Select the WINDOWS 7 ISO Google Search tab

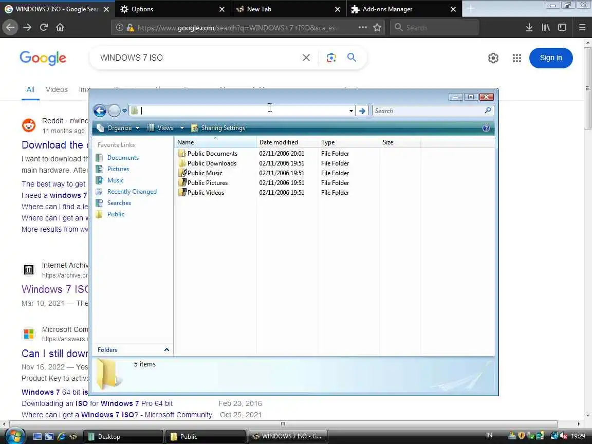tap(57, 9)
